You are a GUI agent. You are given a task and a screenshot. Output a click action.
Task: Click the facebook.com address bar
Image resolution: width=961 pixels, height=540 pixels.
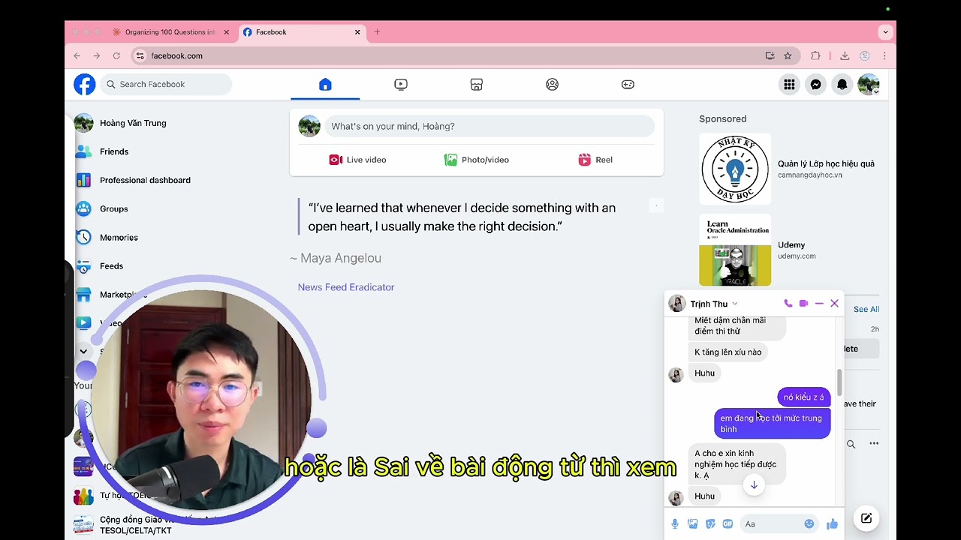point(450,55)
